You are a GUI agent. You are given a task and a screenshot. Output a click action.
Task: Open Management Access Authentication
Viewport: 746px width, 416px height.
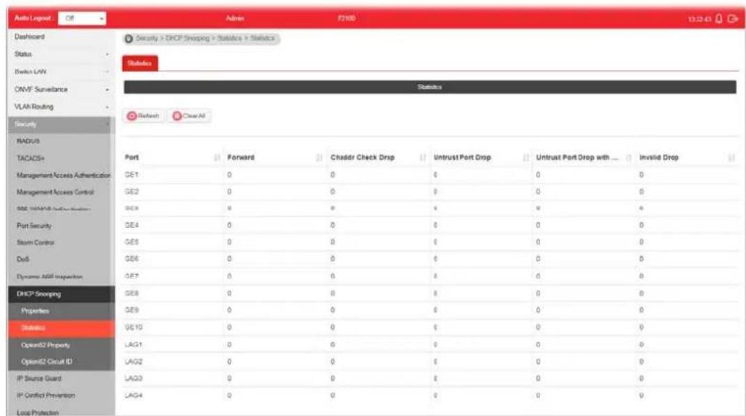61,176
